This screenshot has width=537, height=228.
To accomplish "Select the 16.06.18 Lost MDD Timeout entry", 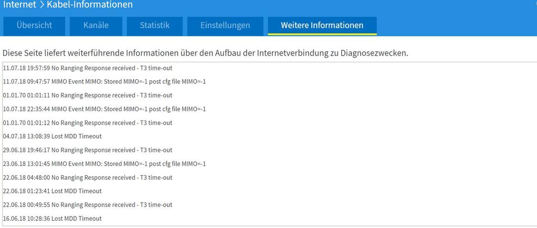I will (52, 219).
